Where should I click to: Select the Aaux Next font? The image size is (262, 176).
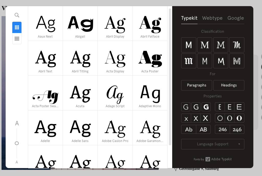tap(46, 24)
